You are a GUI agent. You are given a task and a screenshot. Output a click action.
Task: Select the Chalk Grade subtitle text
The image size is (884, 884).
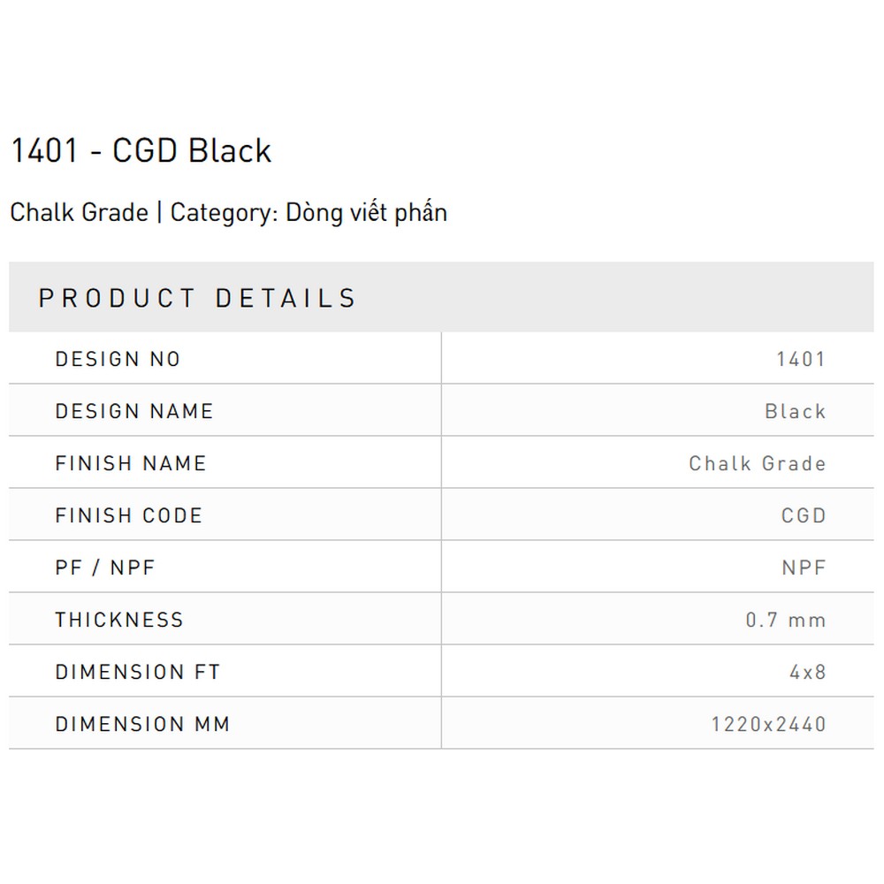click(x=80, y=212)
